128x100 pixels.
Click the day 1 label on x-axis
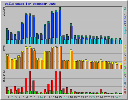[8, 97]
